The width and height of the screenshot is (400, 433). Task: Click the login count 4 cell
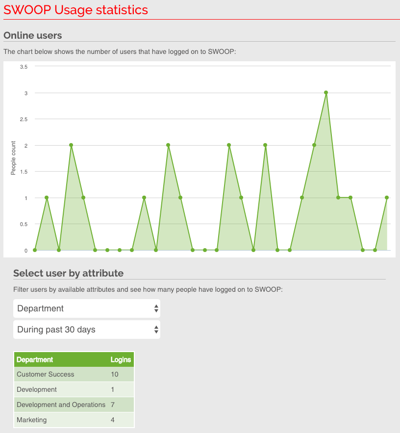point(113,420)
